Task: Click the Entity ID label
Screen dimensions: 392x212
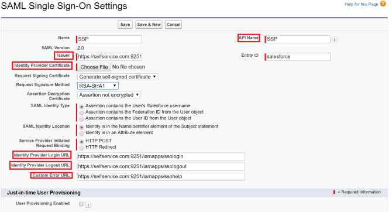Action: 250,55
